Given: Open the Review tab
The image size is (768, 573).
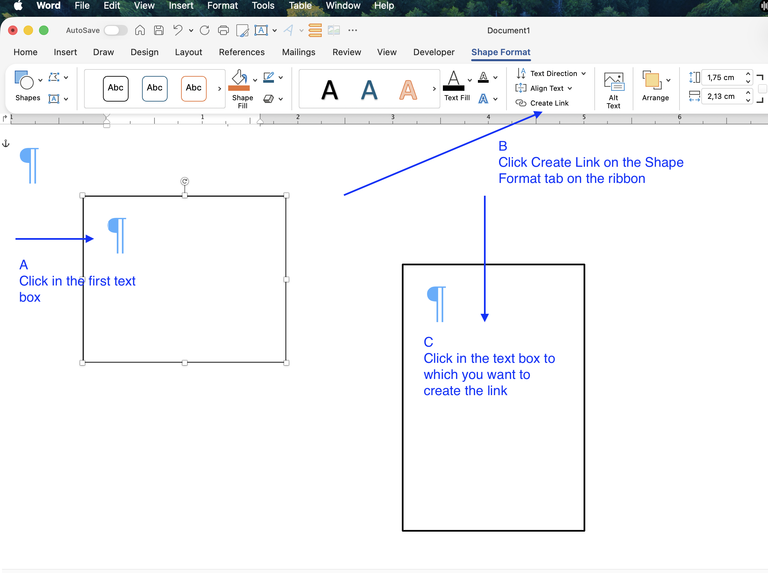Looking at the screenshot, I should tap(347, 52).
